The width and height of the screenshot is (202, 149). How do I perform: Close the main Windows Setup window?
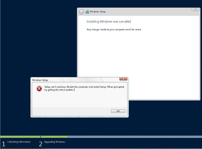point(195,9)
